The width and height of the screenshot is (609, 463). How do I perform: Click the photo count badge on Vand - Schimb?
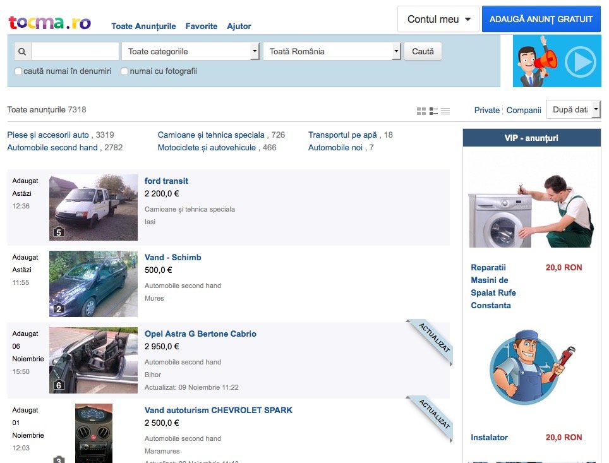59,309
